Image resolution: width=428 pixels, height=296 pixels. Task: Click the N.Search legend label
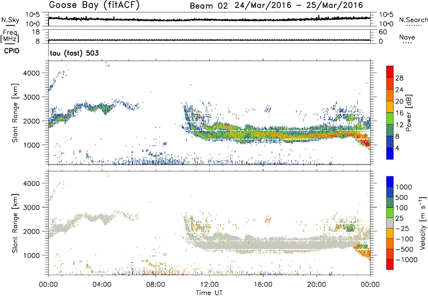[x=414, y=20]
